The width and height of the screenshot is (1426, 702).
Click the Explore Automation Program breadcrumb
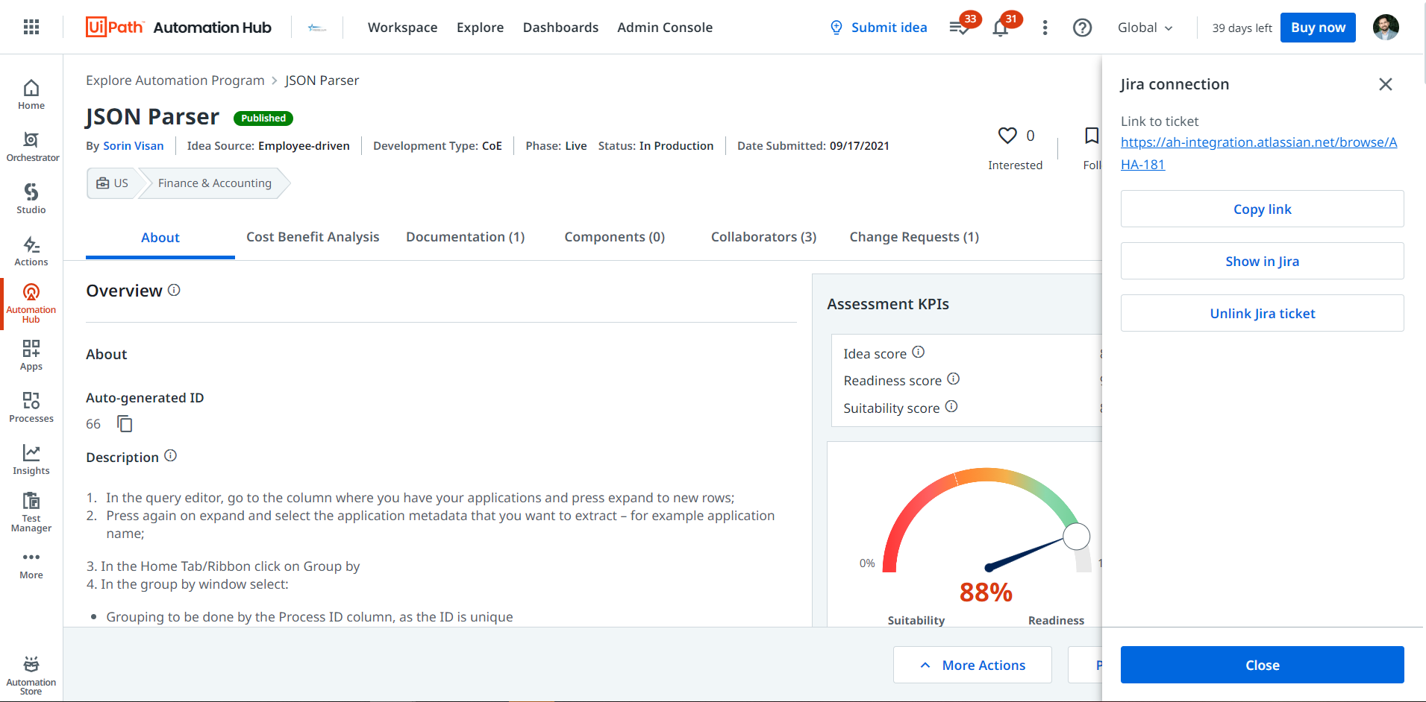175,80
